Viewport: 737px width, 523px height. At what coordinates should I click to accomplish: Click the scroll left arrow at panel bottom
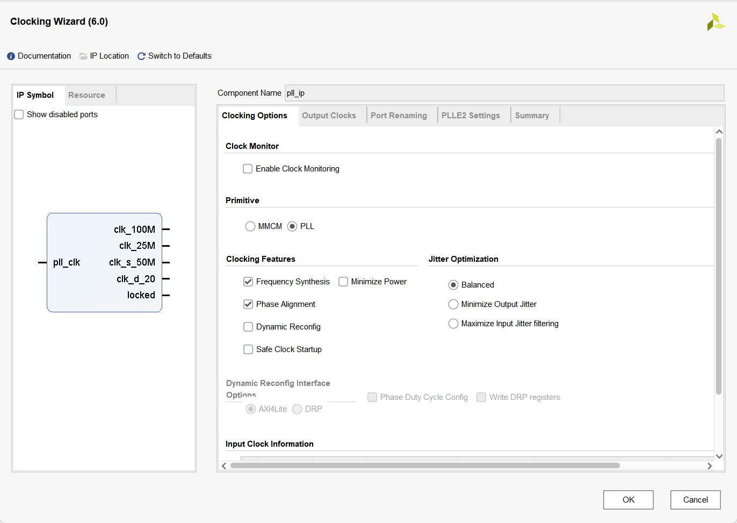pos(224,466)
